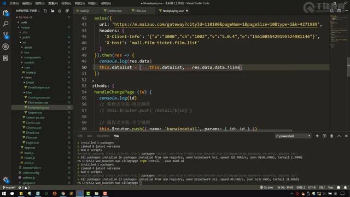The image size is (350, 197).
Task: Click the errors and warnings count in status bar
Action: click(x=24, y=187)
